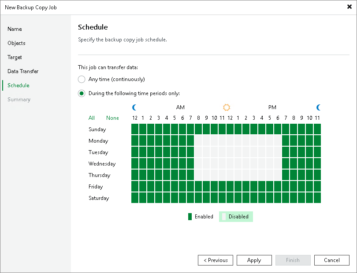Select the Thursday row label
Screen dimensions: 357x273
(x=100, y=175)
